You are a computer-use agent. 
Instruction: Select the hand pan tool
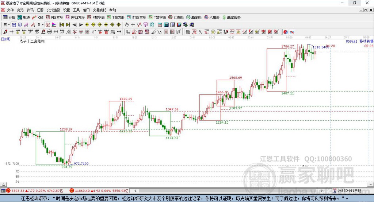[x=127, y=25]
